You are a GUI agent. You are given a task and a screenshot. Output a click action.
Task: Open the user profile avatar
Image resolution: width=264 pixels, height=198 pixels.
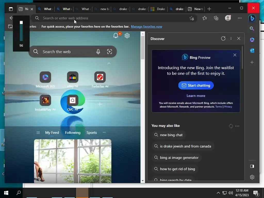click(x=228, y=18)
